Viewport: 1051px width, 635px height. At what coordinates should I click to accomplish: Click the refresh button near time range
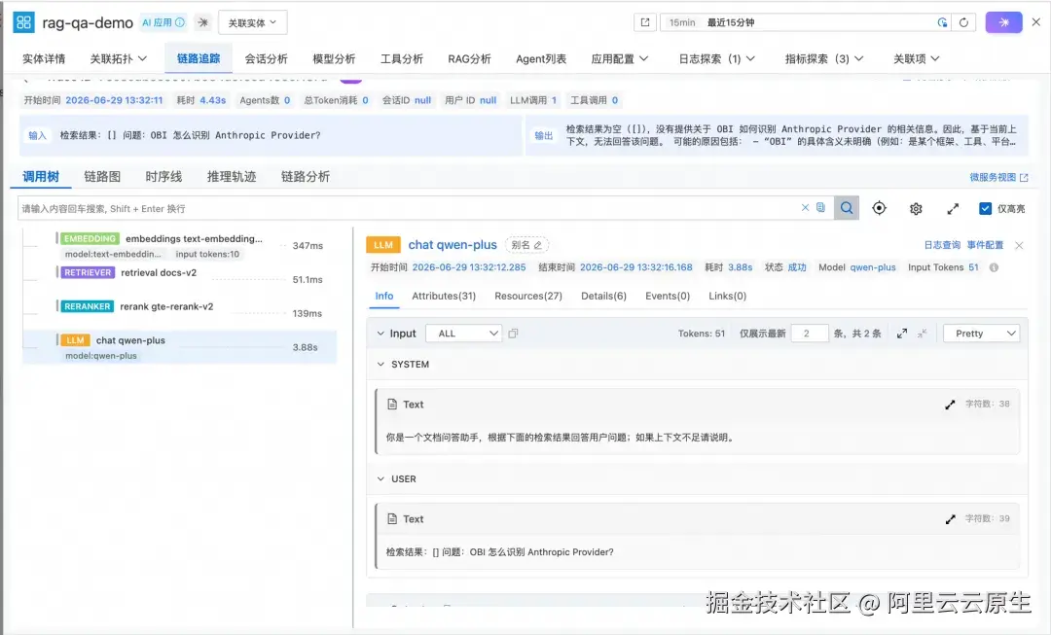[963, 22]
